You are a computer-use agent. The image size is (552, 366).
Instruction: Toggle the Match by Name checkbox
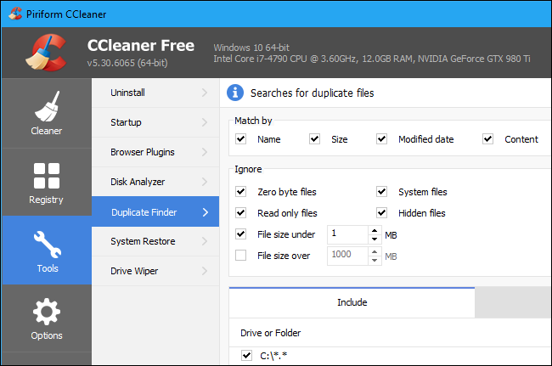pyautogui.click(x=241, y=139)
